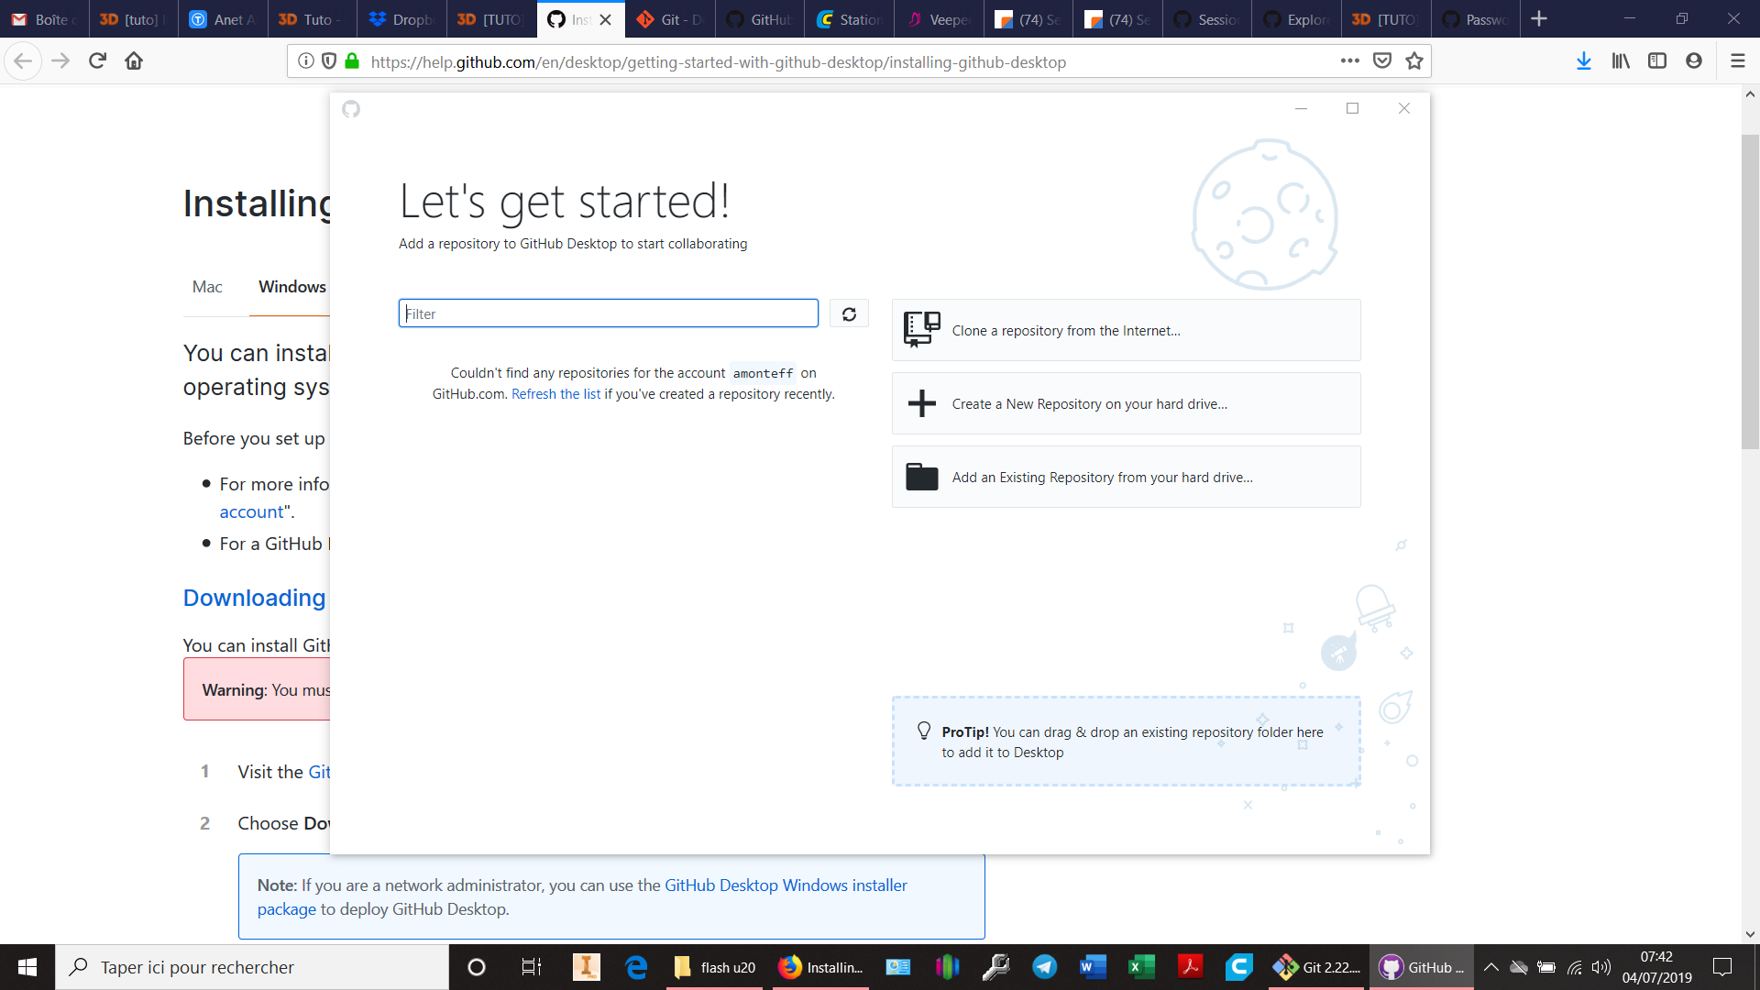Click the Windows taskbar search box
Screen dimensions: 1760x990
click(x=252, y=967)
